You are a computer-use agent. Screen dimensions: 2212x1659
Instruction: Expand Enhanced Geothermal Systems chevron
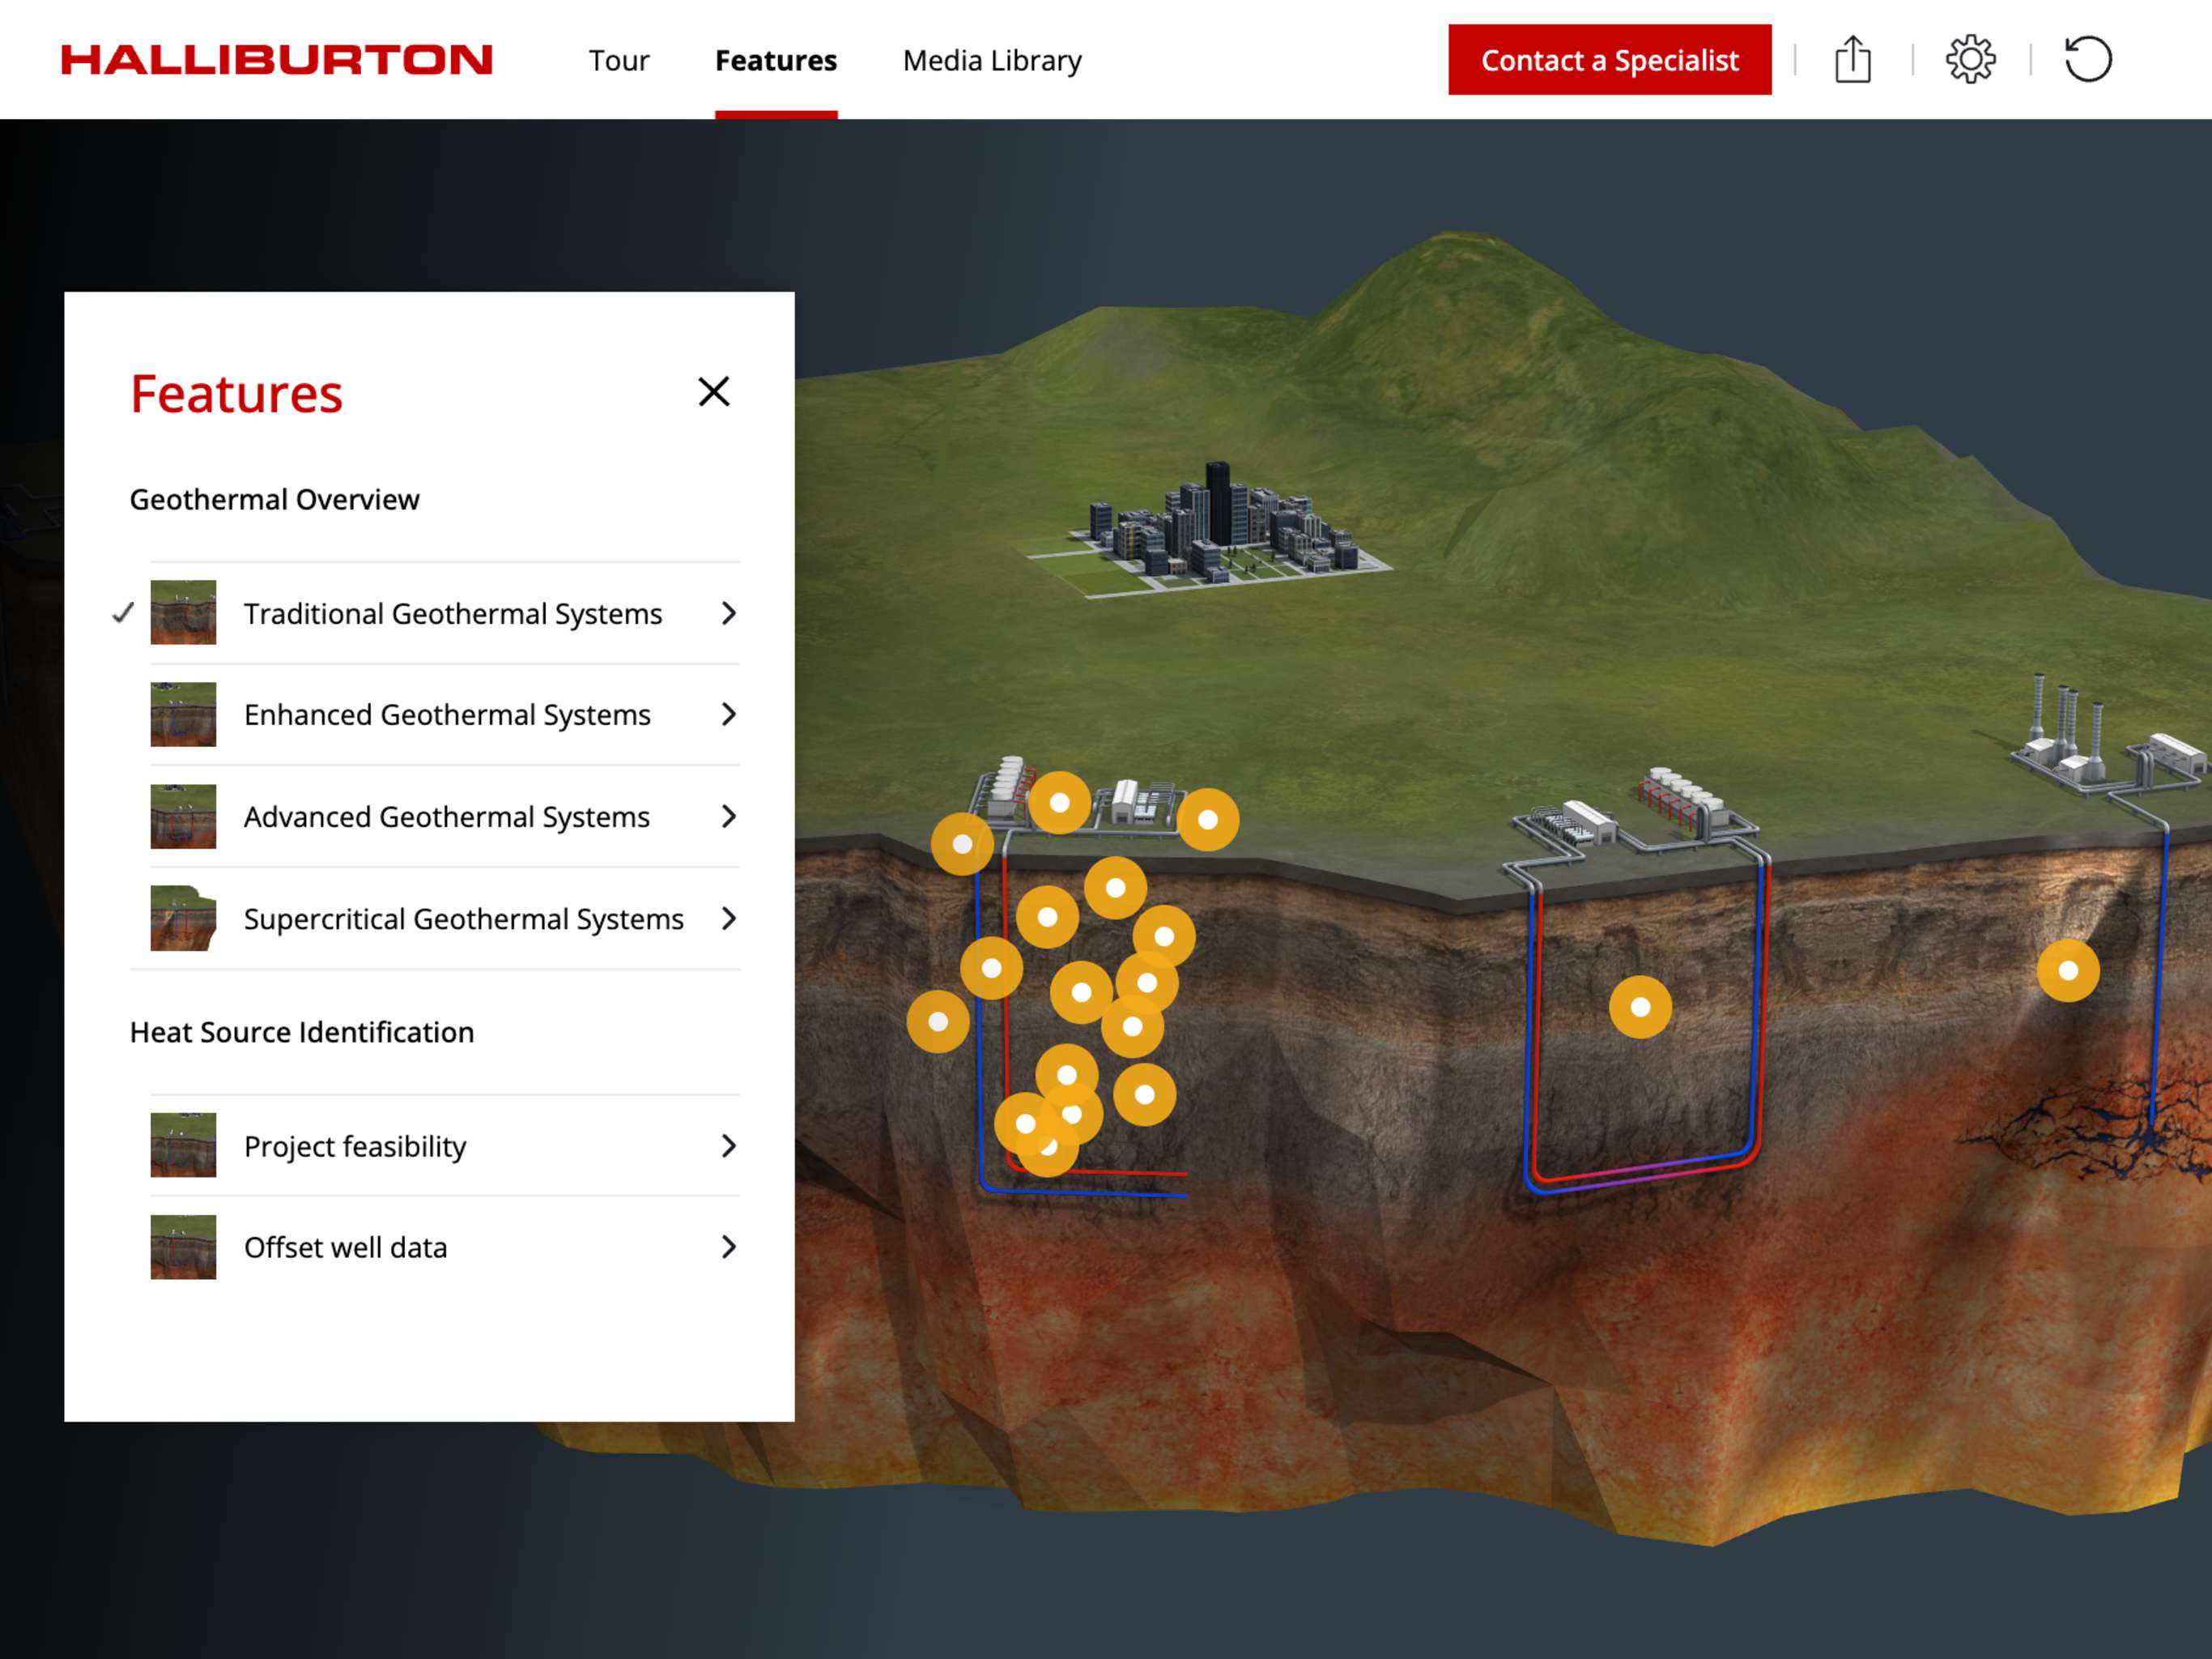pyautogui.click(x=728, y=714)
